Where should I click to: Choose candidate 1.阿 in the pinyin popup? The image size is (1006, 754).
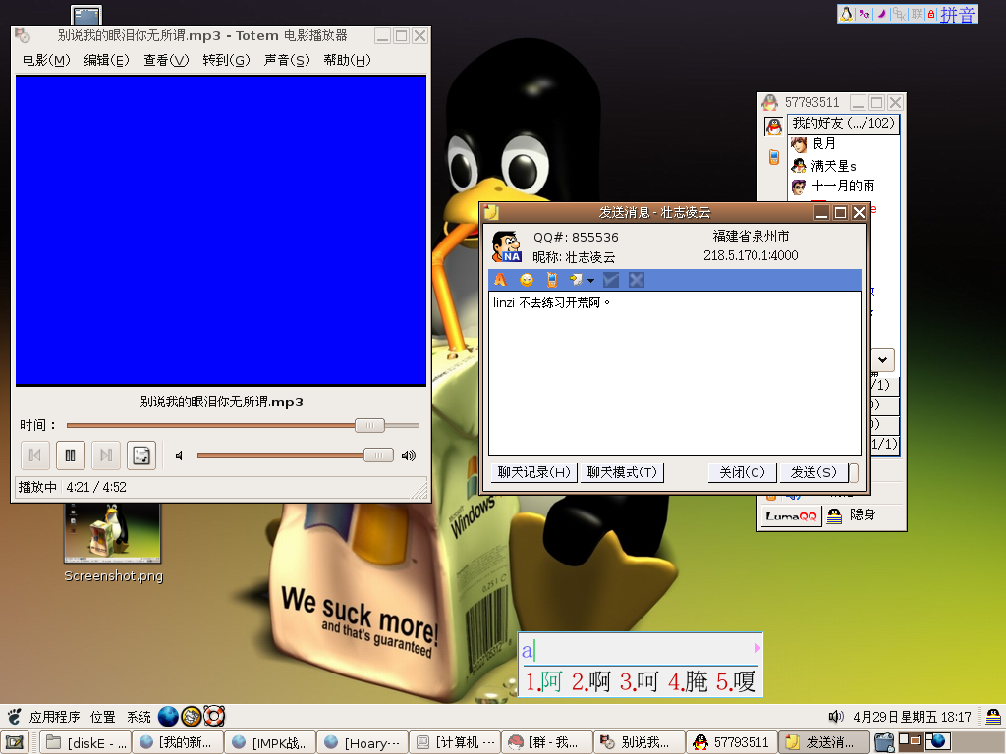[x=543, y=681]
